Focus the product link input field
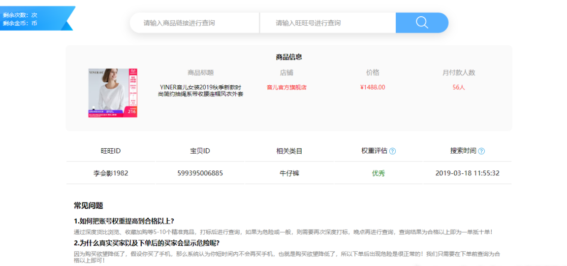 pyautogui.click(x=194, y=23)
